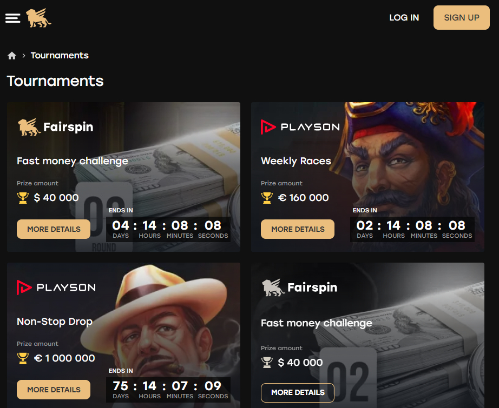Image resolution: width=499 pixels, height=408 pixels.
Task: Click the Fairspin lion logo in header
Action: [x=38, y=18]
